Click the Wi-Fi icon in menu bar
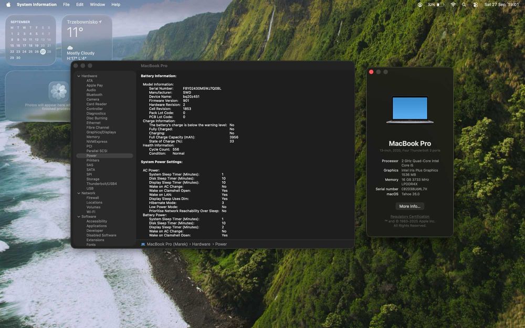The height and width of the screenshot is (328, 525). (x=453, y=5)
